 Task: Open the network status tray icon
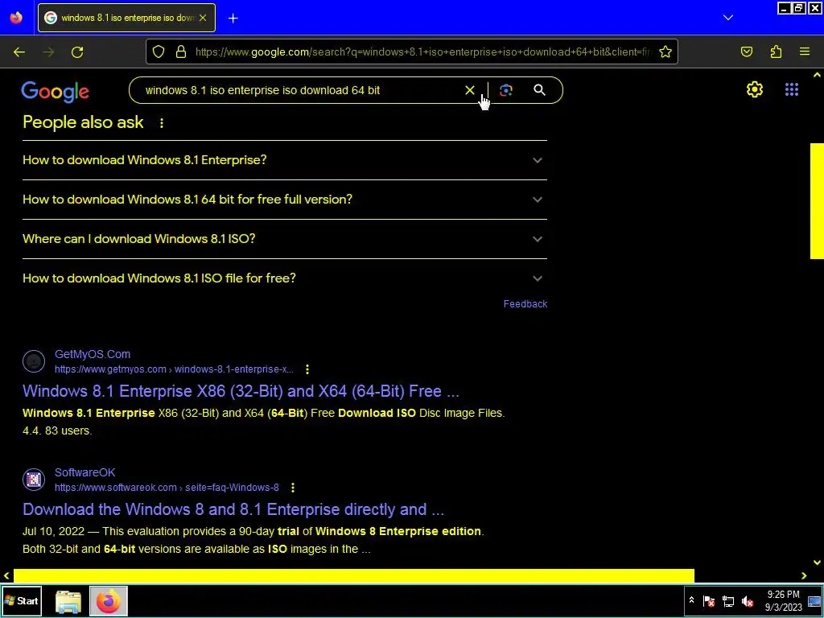[727, 601]
